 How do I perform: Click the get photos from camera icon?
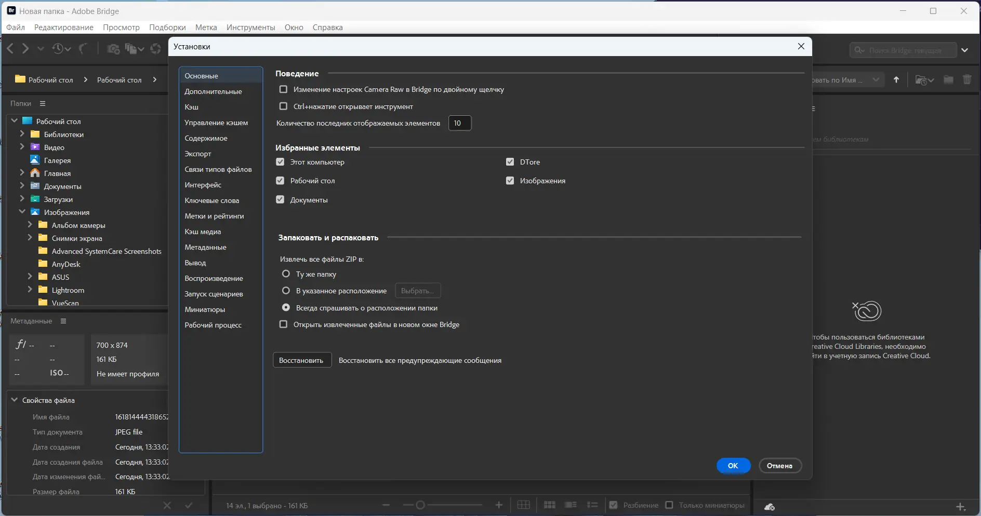pos(113,49)
